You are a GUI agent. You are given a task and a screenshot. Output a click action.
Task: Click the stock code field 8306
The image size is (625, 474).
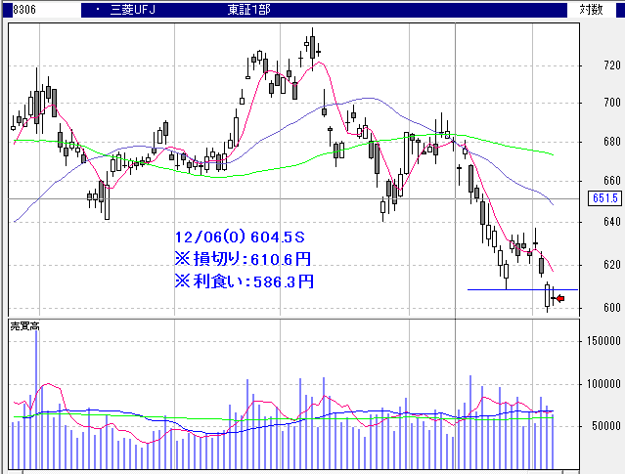pos(14,10)
